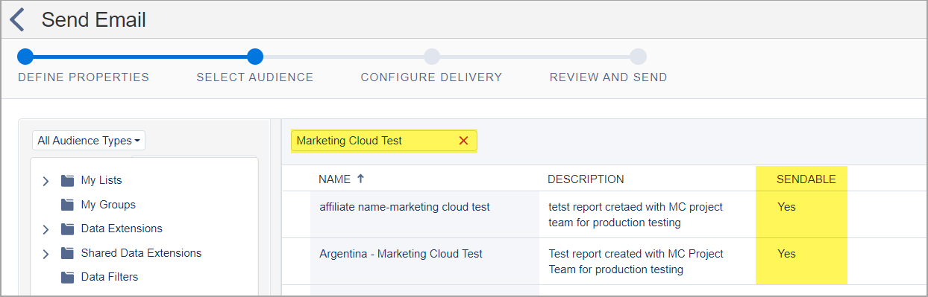Click Yes in Argentina row
This screenshot has width=928, height=297.
coord(786,254)
